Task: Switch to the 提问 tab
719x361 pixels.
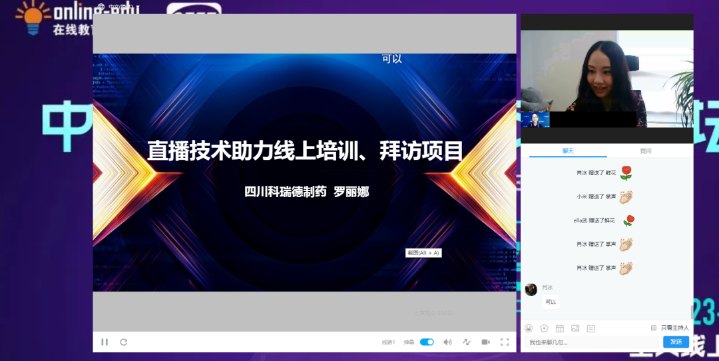Action: (646, 151)
